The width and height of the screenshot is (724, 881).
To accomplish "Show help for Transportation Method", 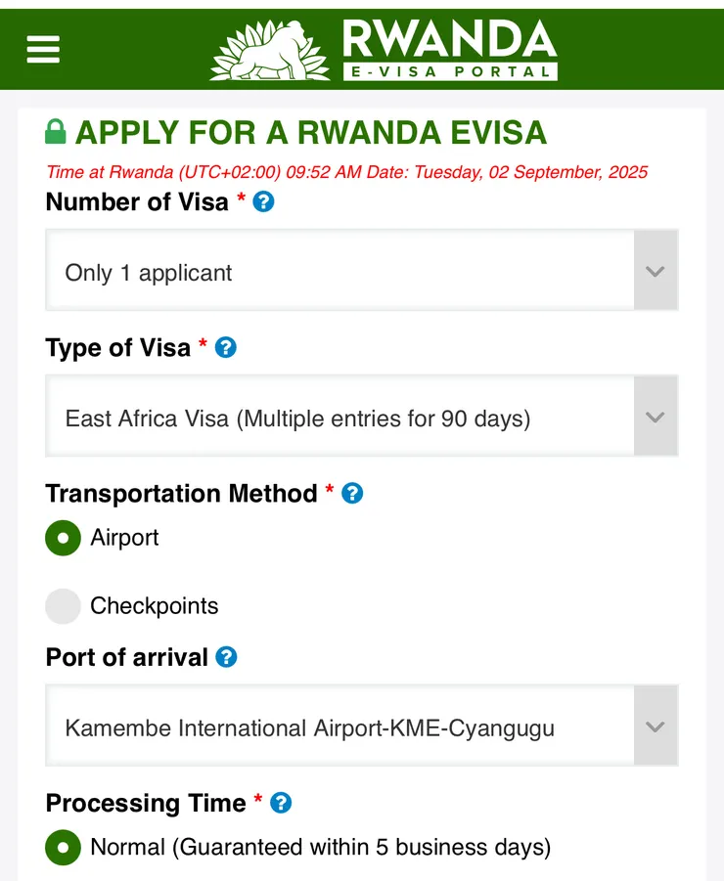I will (352, 493).
